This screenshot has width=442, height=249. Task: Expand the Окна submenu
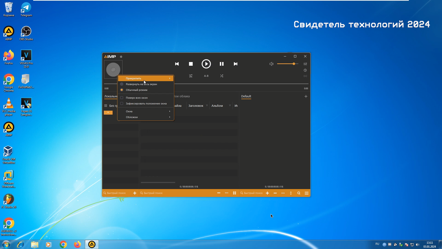pyautogui.click(x=145, y=111)
